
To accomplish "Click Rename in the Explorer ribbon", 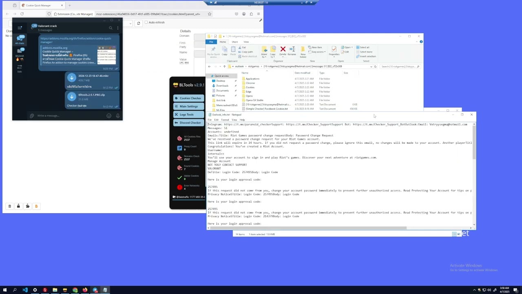I will pyautogui.click(x=292, y=51).
